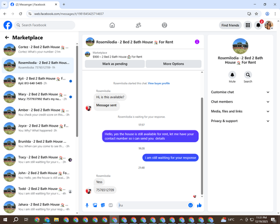Show hidden system tray icons
This screenshot has height=224, width=280.
[241, 220]
